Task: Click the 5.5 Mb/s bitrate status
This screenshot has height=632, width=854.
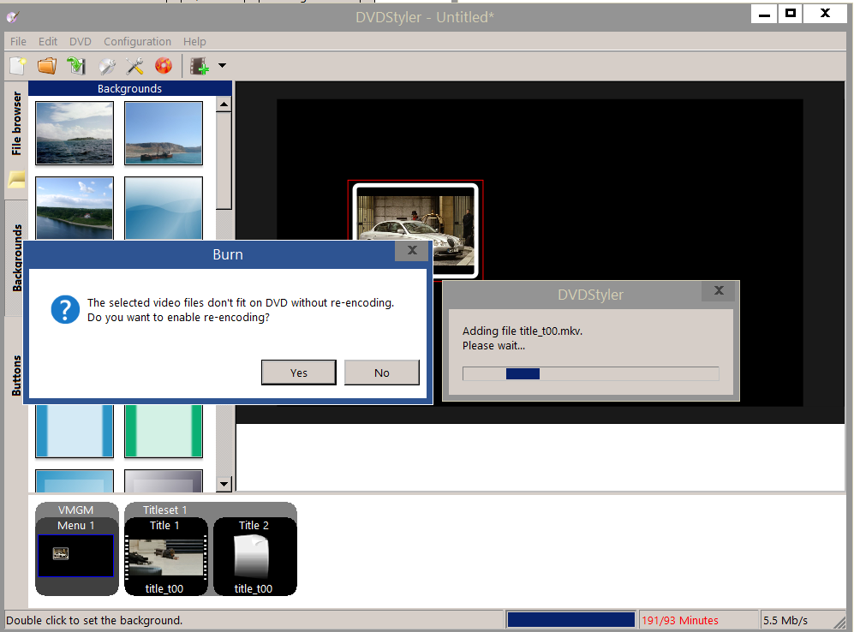Action: click(x=785, y=621)
